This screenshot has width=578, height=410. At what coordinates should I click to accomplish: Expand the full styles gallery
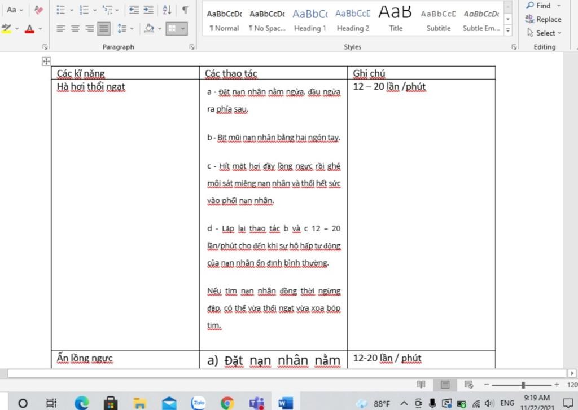(508, 30)
